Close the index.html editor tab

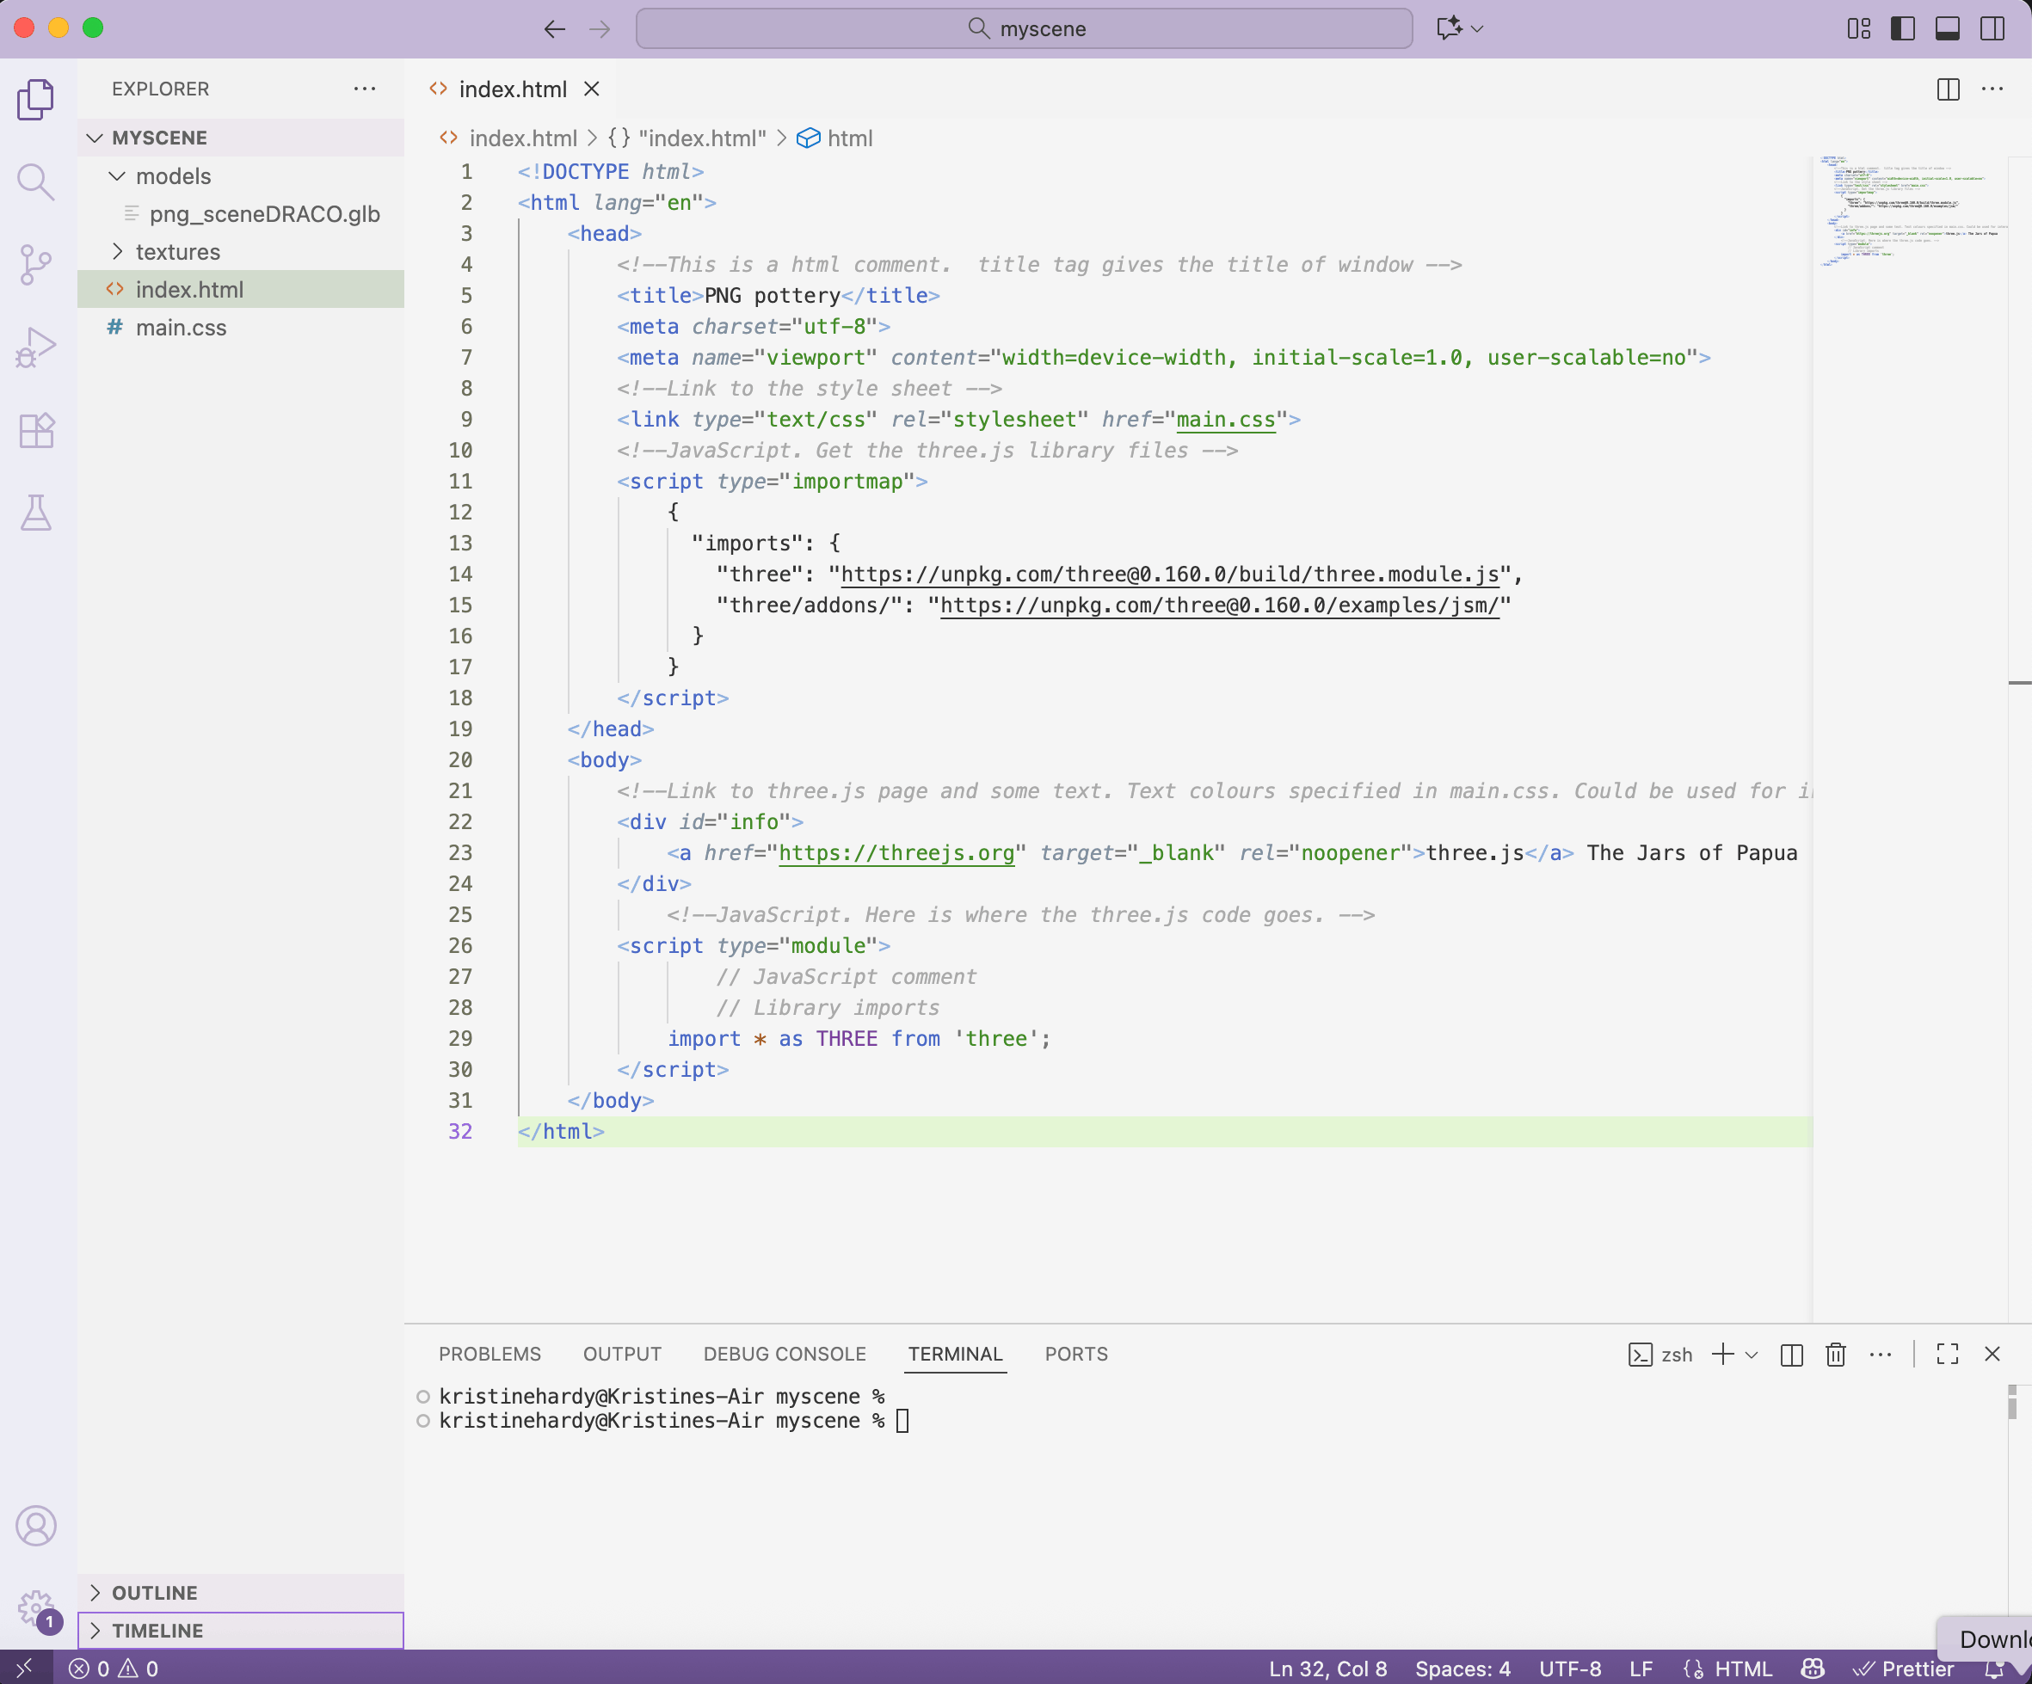[x=591, y=89]
